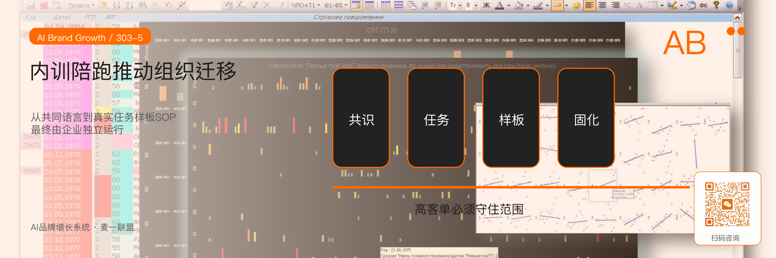Export to Word document icon
The width and height of the screenshot is (776, 258).
tap(425, 5)
